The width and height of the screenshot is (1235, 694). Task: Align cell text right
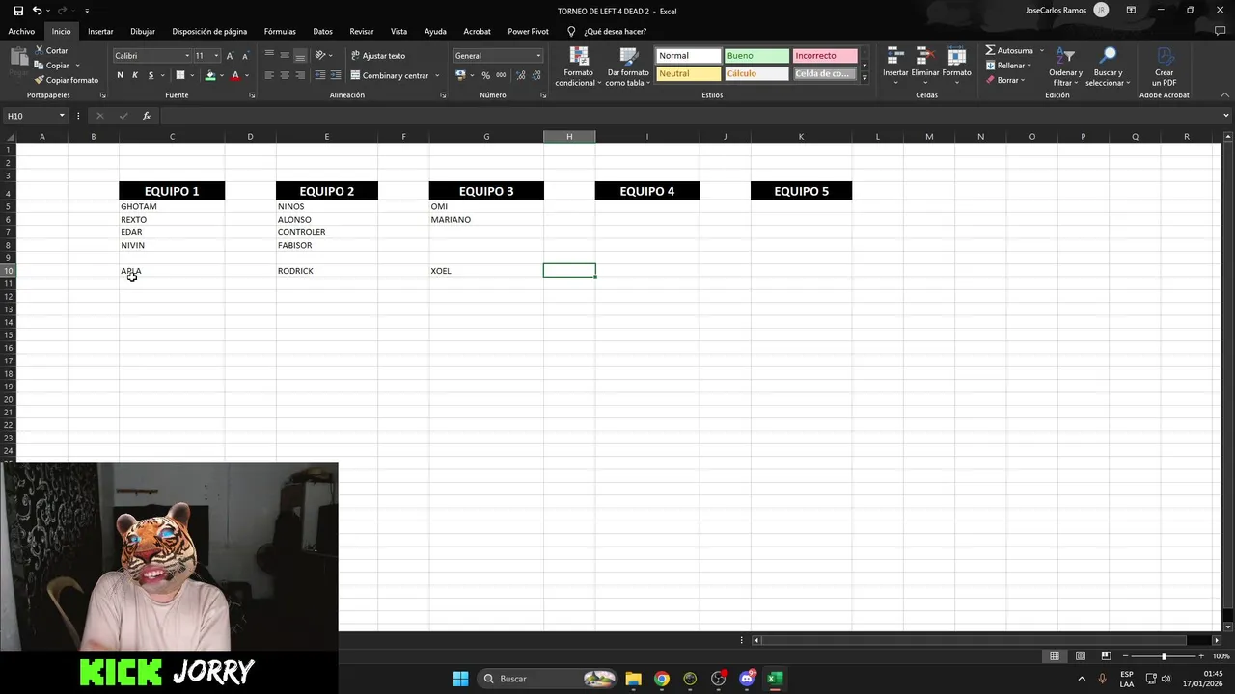[x=300, y=75]
